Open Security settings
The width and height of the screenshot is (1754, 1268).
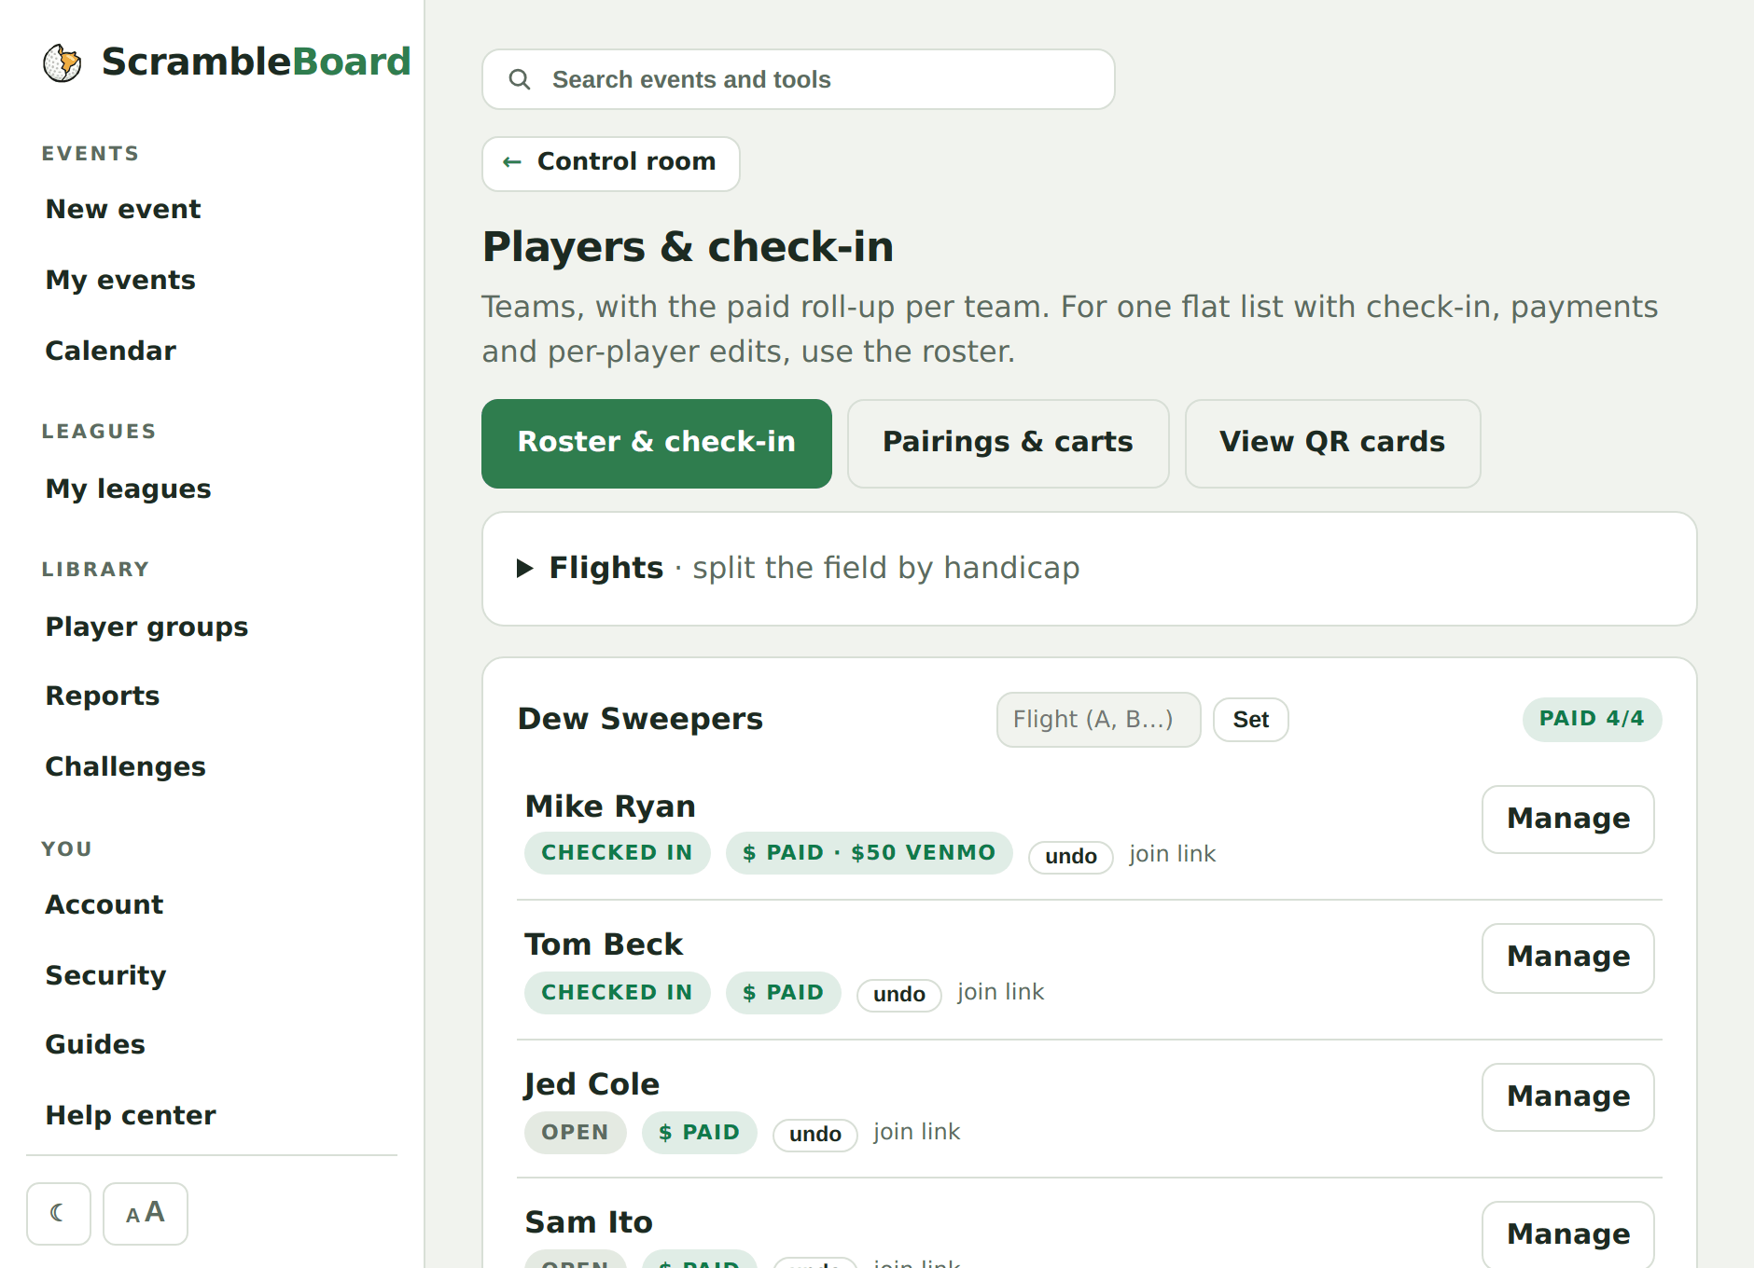pyautogui.click(x=106, y=976)
